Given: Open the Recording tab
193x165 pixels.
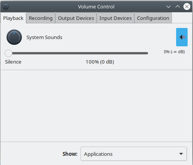Looking at the screenshot, I should coord(41,18).
